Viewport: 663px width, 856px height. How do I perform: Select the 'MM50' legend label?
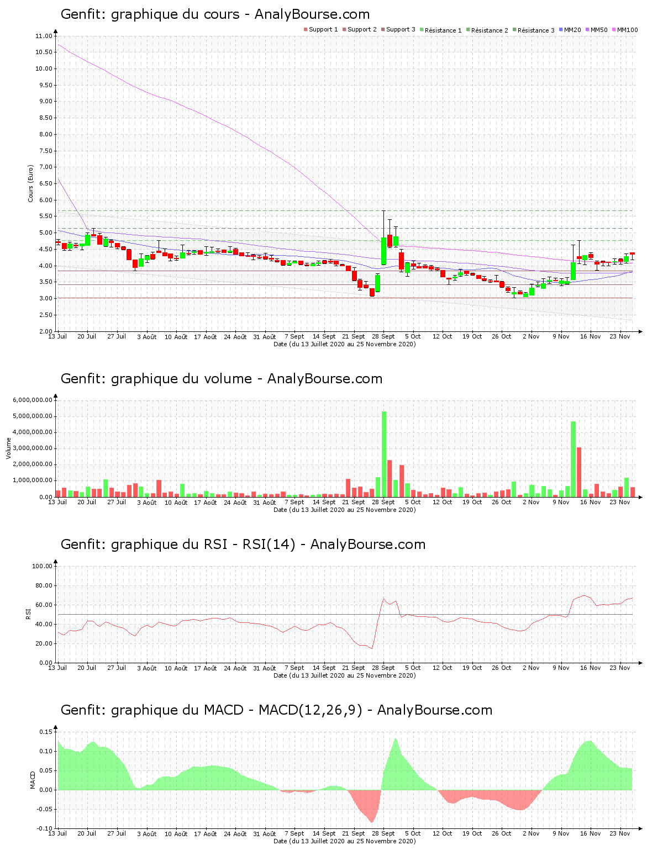(599, 30)
